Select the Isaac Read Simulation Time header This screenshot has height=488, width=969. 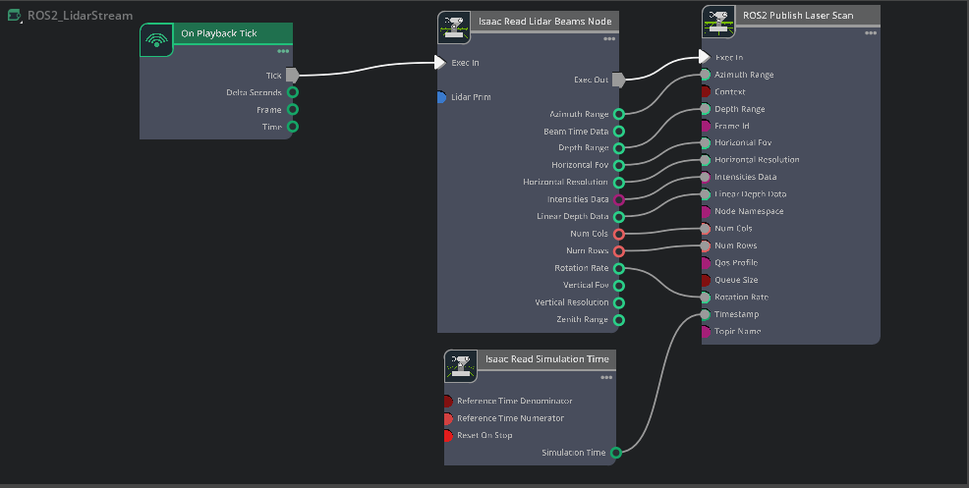coord(546,359)
